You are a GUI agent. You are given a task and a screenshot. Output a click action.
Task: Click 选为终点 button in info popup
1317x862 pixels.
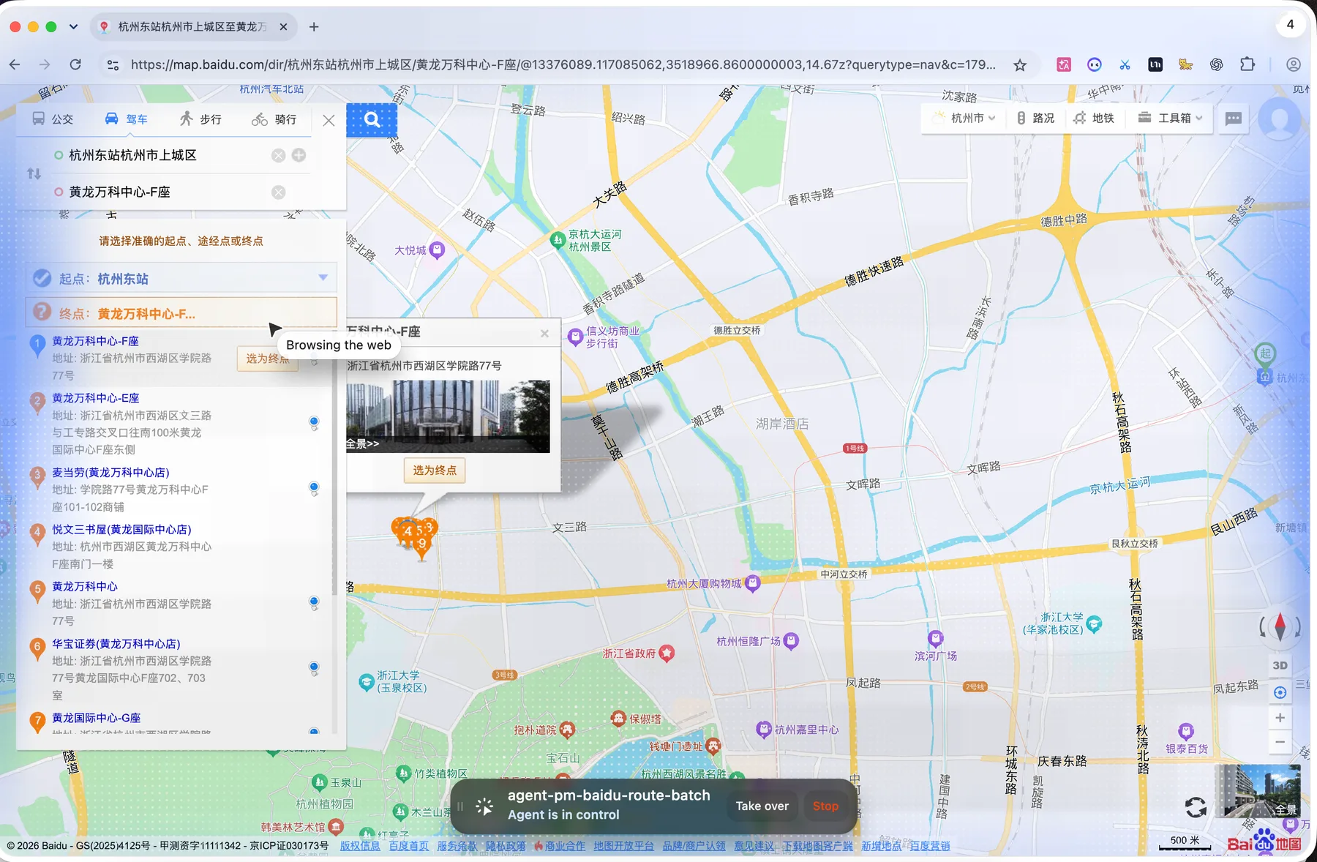[435, 471]
